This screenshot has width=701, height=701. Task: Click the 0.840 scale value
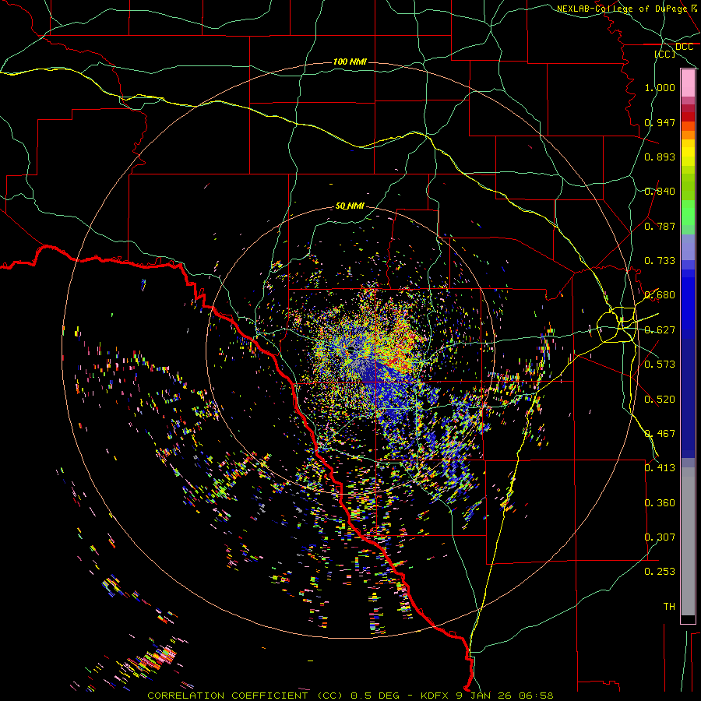point(660,192)
